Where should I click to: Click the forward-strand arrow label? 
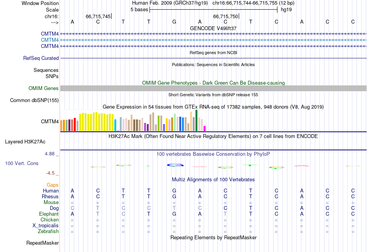click(55, 22)
